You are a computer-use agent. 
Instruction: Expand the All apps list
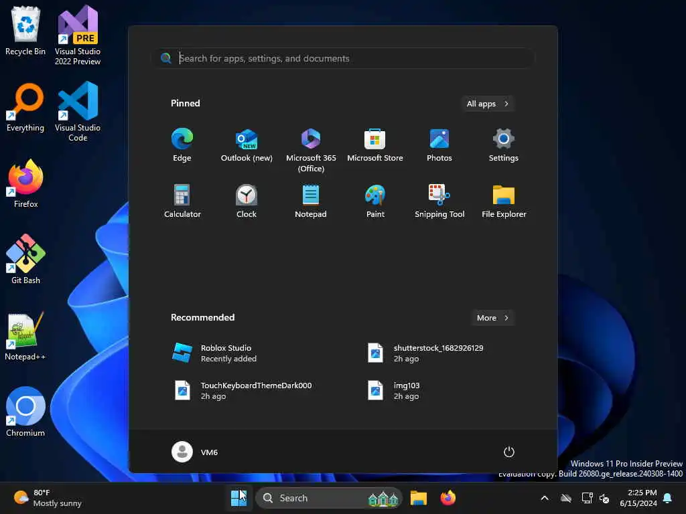(x=488, y=104)
